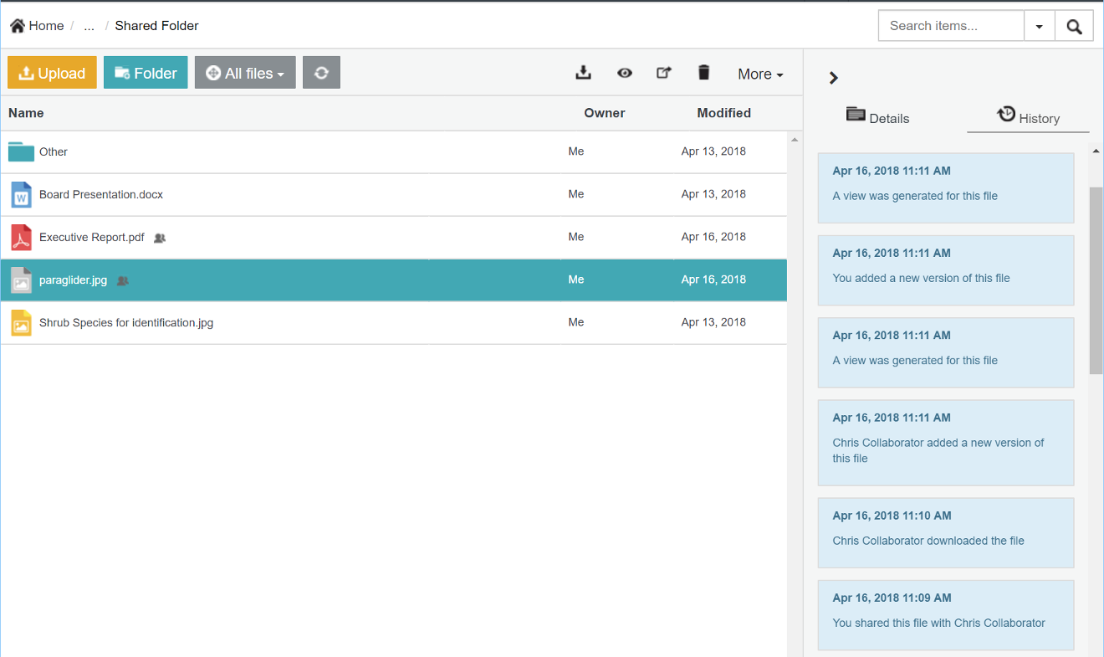1104x657 pixels.
Task: Expand the All files filter dropdown
Action: point(245,73)
